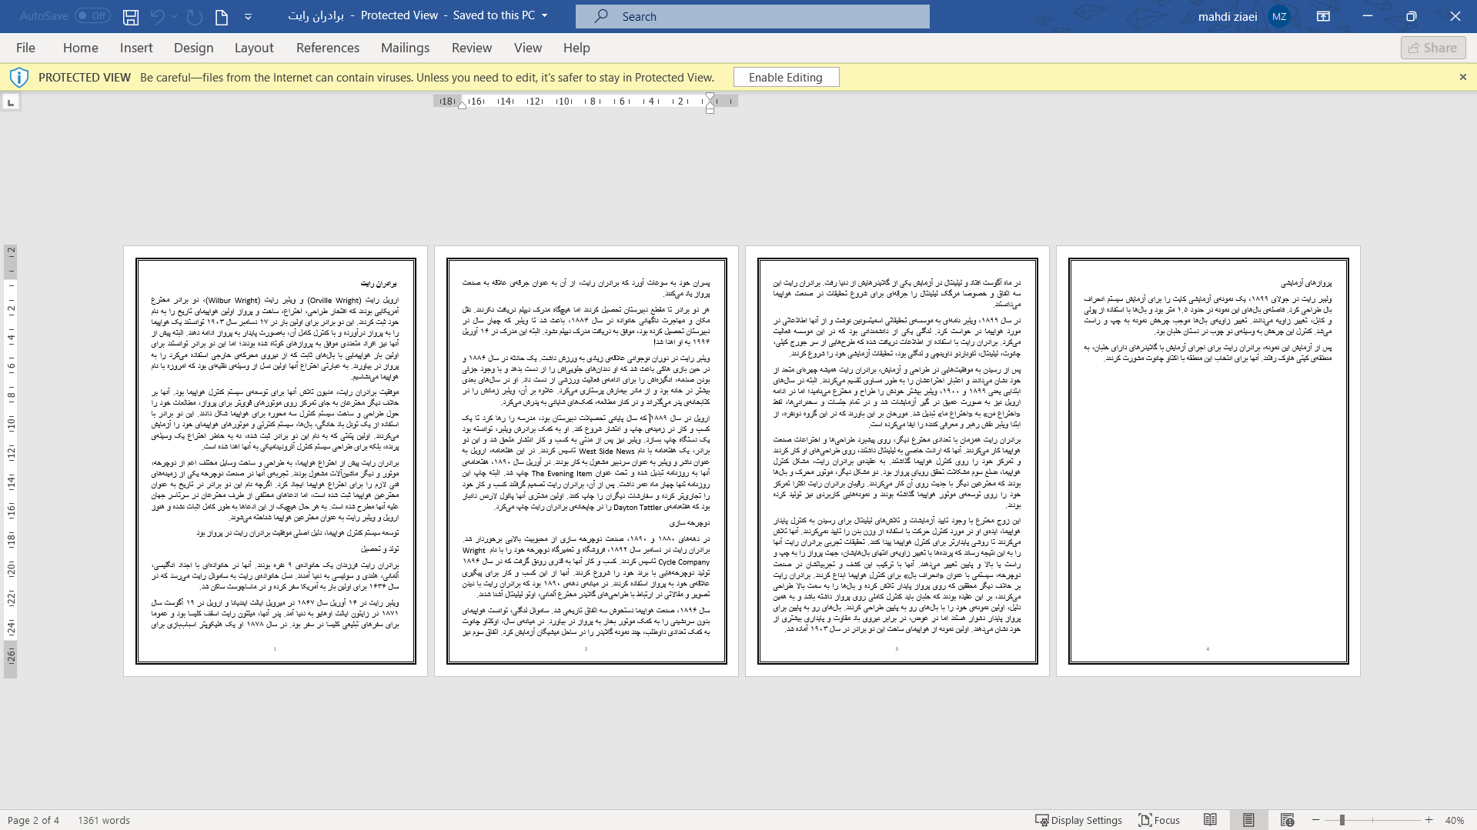Switch to the View tab
Image resolution: width=1477 pixels, height=830 pixels.
tap(528, 48)
